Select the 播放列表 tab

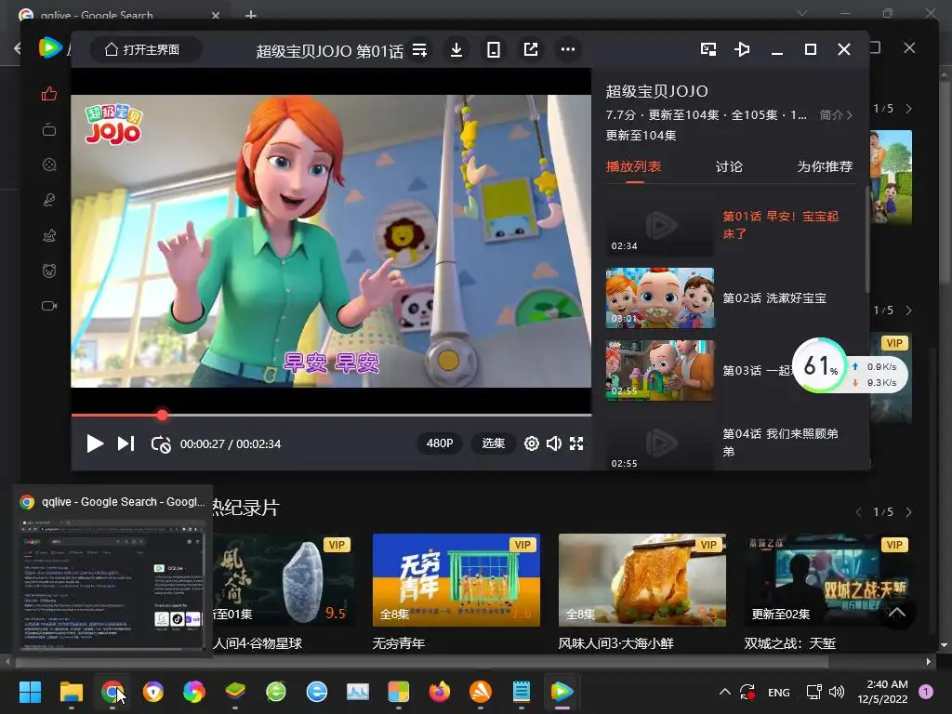[633, 166]
